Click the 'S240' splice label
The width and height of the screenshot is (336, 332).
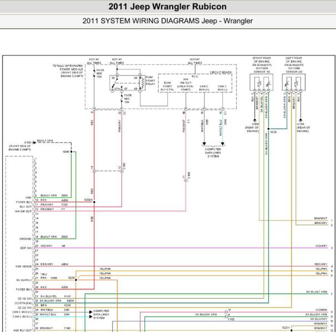click(66, 152)
